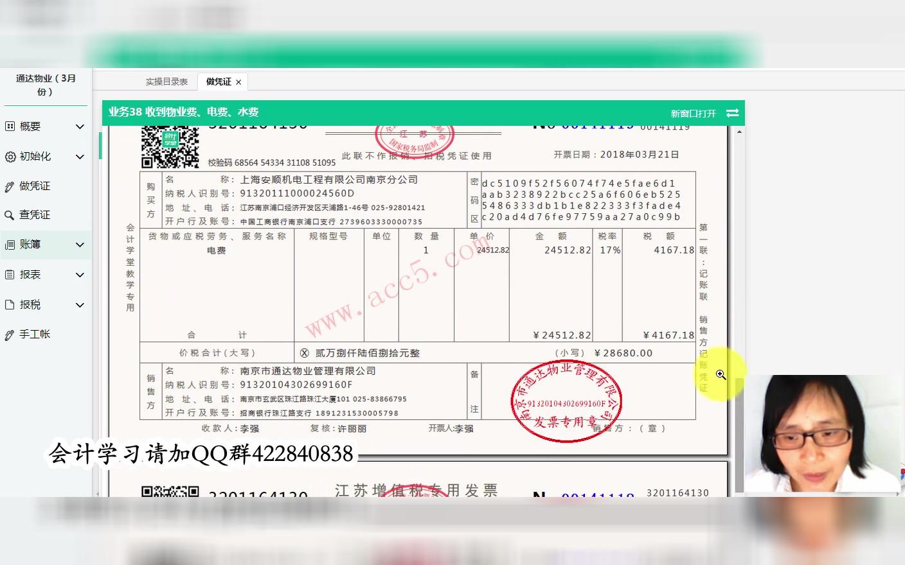Click 新窗口打开 link
The image size is (905, 565).
(693, 114)
